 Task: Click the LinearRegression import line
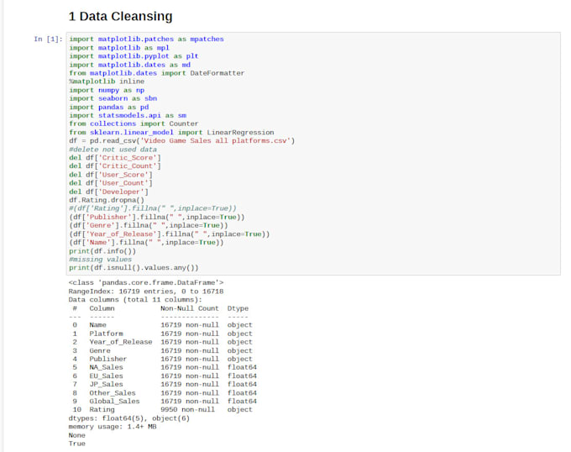(171, 133)
